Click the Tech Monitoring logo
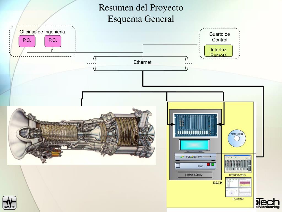Image resolution: width=282 pixels, height=212 pixels. point(268,203)
